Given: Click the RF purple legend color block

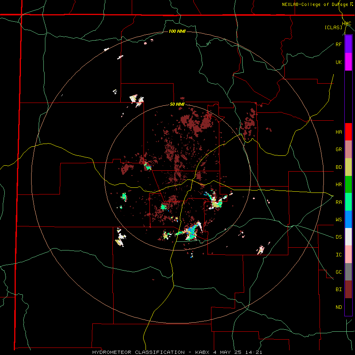Looking at the screenshot, I should coord(348,44).
